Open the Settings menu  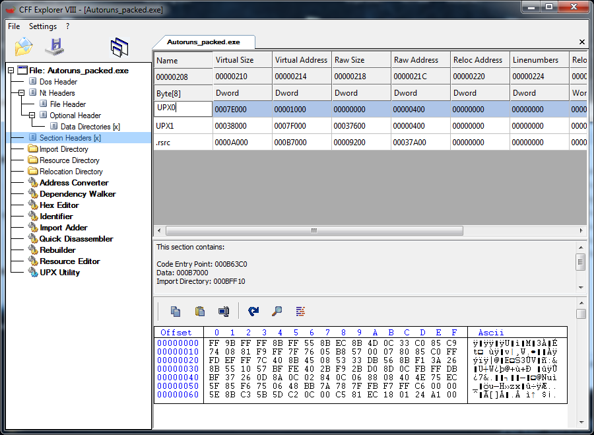pyautogui.click(x=43, y=26)
